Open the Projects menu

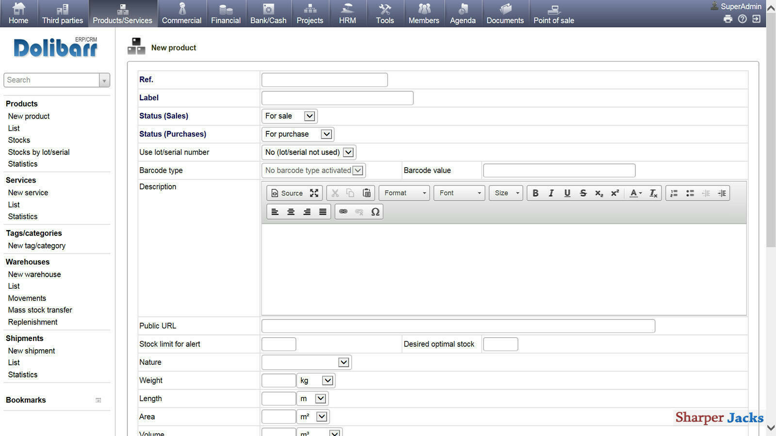coord(310,14)
